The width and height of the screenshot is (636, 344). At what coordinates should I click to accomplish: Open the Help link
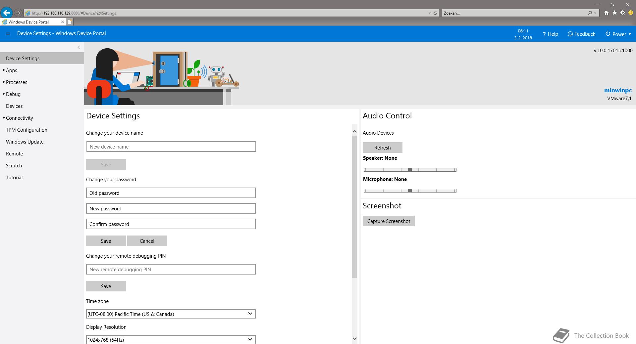(550, 34)
